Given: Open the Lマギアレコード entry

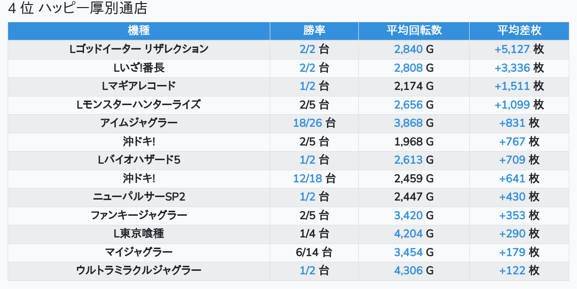Looking at the screenshot, I should coord(139,86).
